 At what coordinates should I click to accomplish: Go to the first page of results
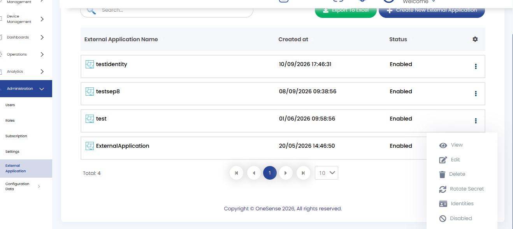[x=236, y=173]
